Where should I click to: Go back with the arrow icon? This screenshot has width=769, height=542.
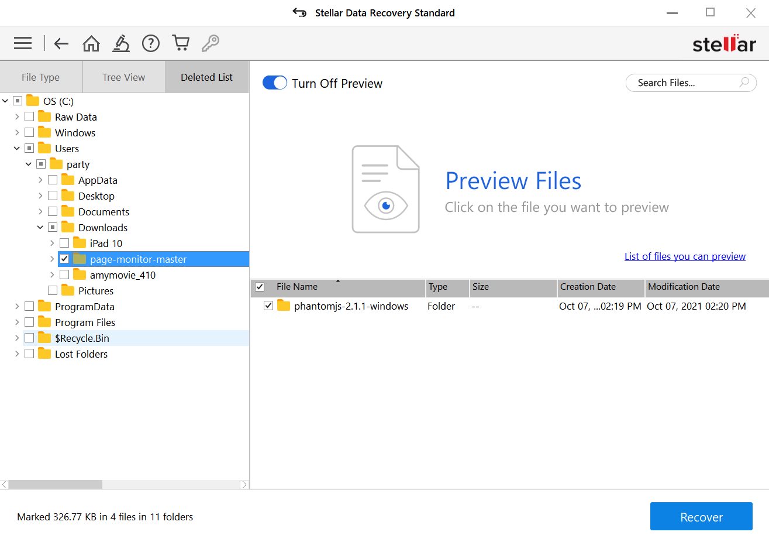pyautogui.click(x=61, y=43)
